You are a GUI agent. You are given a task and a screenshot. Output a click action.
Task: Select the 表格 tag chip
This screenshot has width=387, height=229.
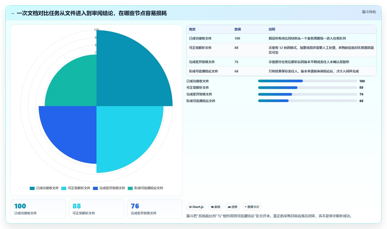(x=215, y=207)
